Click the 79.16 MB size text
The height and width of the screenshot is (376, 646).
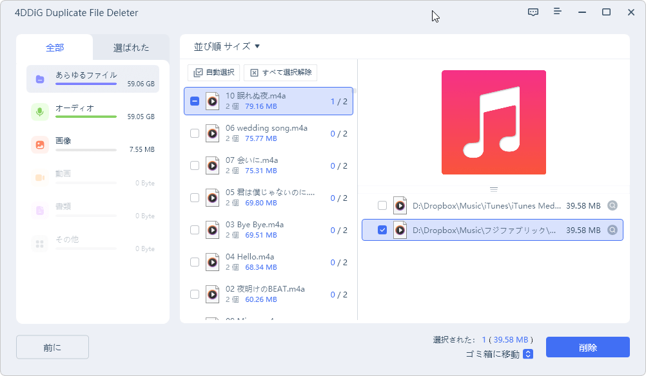pyautogui.click(x=261, y=106)
